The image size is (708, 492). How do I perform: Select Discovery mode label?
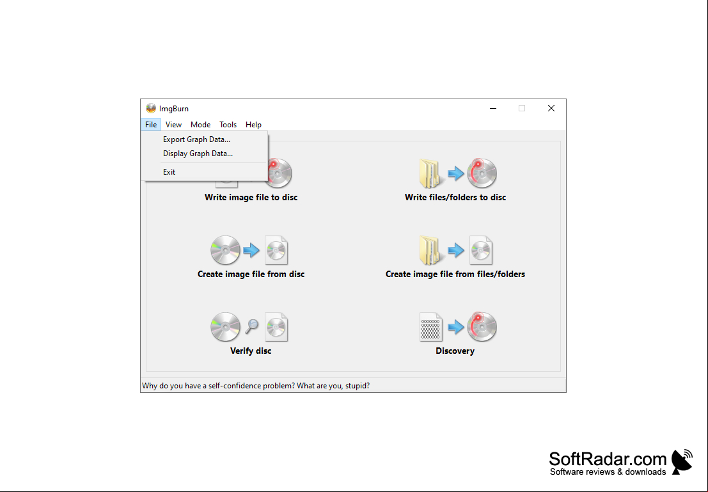tap(455, 351)
